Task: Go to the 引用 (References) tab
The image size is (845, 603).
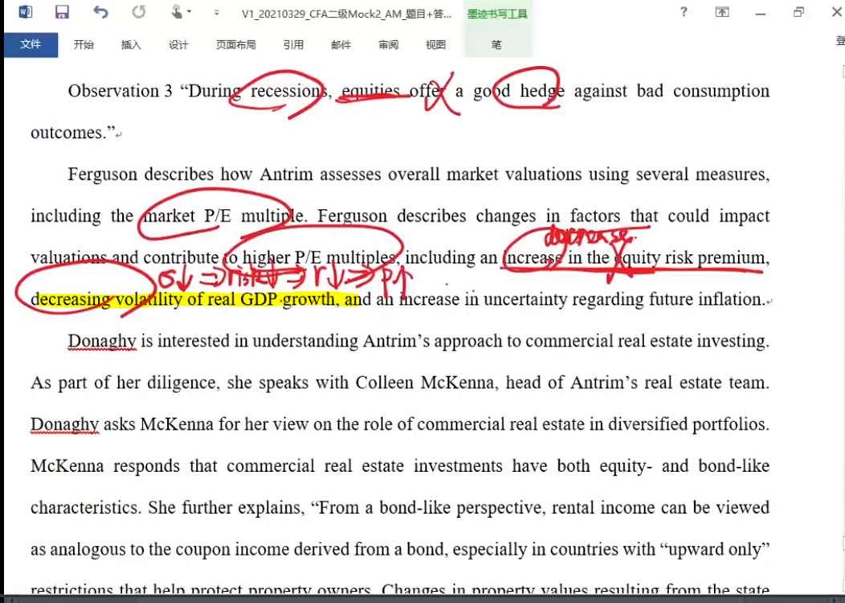Action: tap(293, 45)
